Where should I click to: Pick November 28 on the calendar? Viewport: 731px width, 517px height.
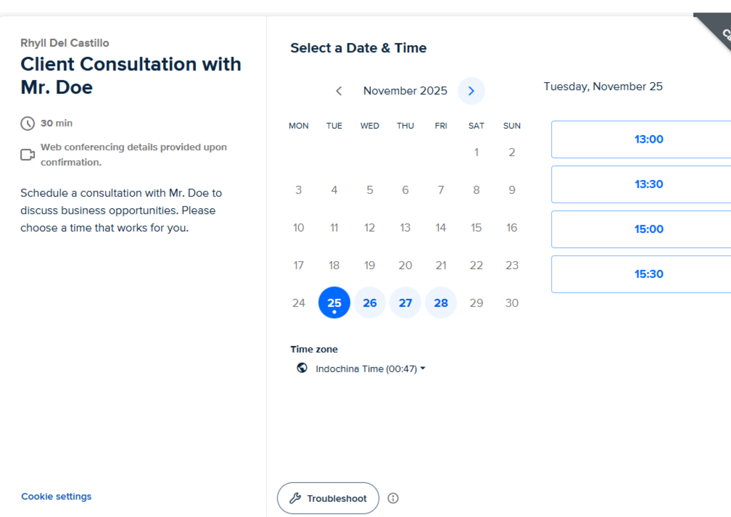click(x=441, y=303)
